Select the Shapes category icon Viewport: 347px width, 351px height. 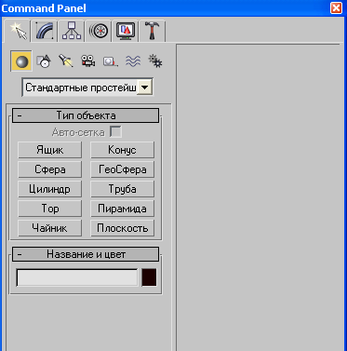point(44,61)
